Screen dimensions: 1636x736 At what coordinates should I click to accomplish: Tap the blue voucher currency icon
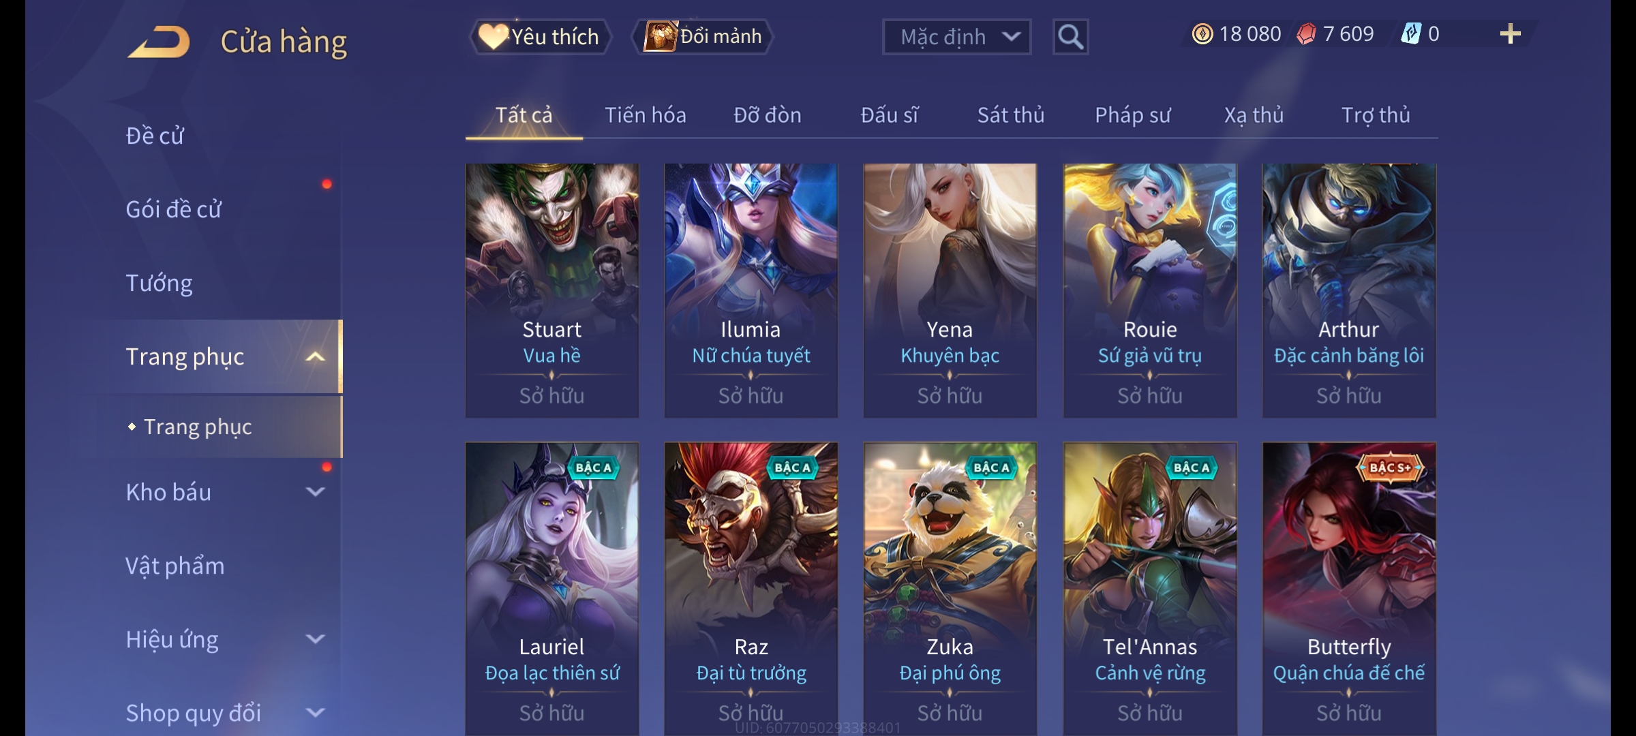tap(1411, 34)
